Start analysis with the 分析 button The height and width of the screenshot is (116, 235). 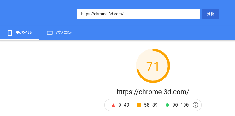pyautogui.click(x=211, y=14)
